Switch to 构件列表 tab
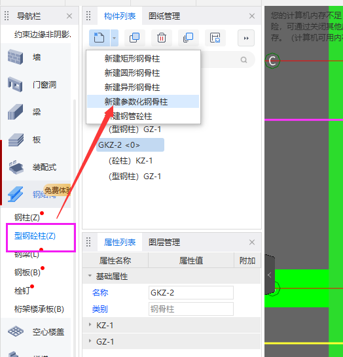 (x=120, y=16)
